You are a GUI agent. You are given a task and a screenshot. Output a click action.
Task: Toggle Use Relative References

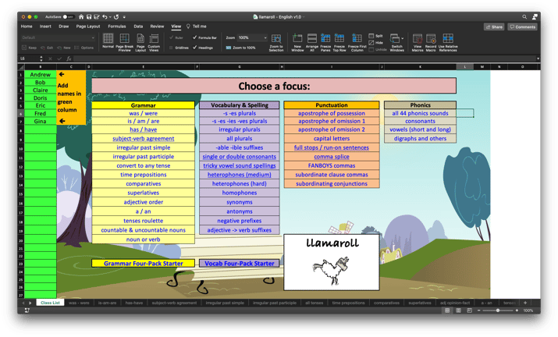click(x=448, y=42)
